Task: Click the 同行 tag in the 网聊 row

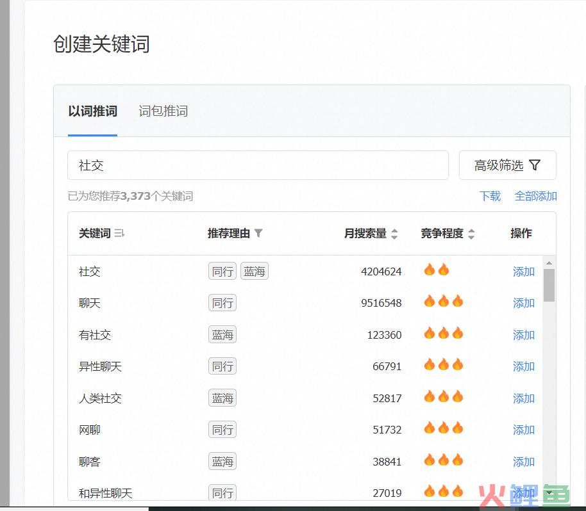Action: coord(222,430)
